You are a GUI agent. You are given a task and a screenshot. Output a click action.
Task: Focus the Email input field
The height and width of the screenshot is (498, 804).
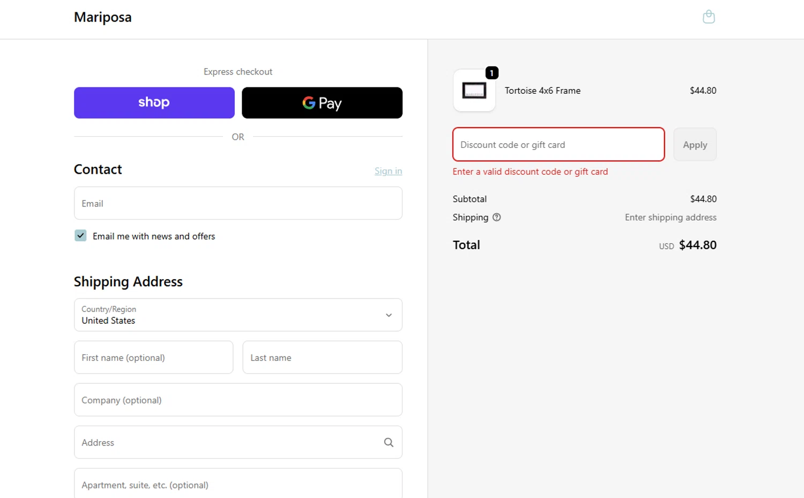pyautogui.click(x=238, y=203)
